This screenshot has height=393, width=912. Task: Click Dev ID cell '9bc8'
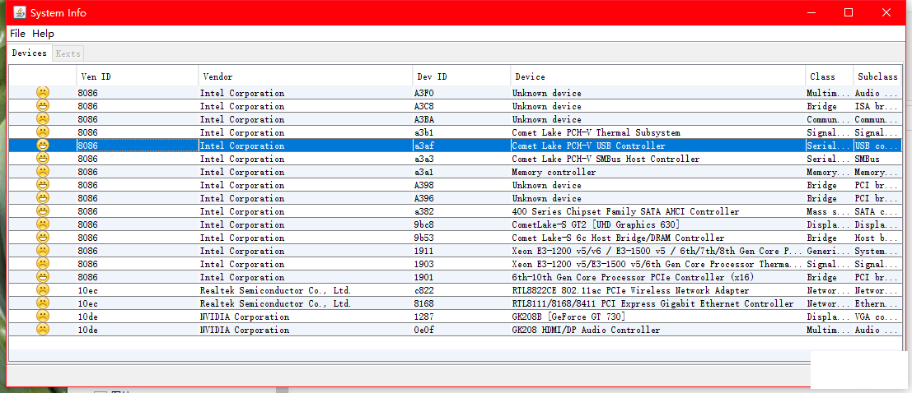point(462,224)
